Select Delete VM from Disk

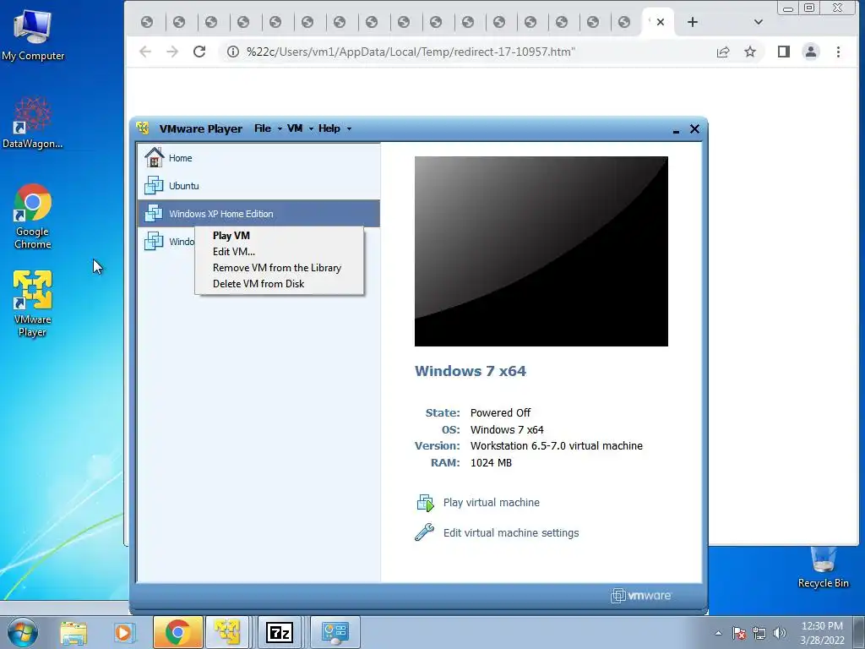[x=258, y=283]
